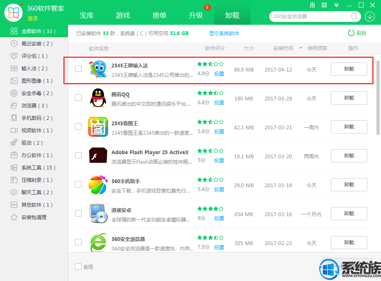Open 安装包清理 star icon
Viewport: 381px width, 281px height.
pos(14,217)
